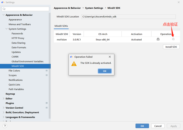Click the Cancel button
183x130 pixels.
pyautogui.click(x=158, y=126)
